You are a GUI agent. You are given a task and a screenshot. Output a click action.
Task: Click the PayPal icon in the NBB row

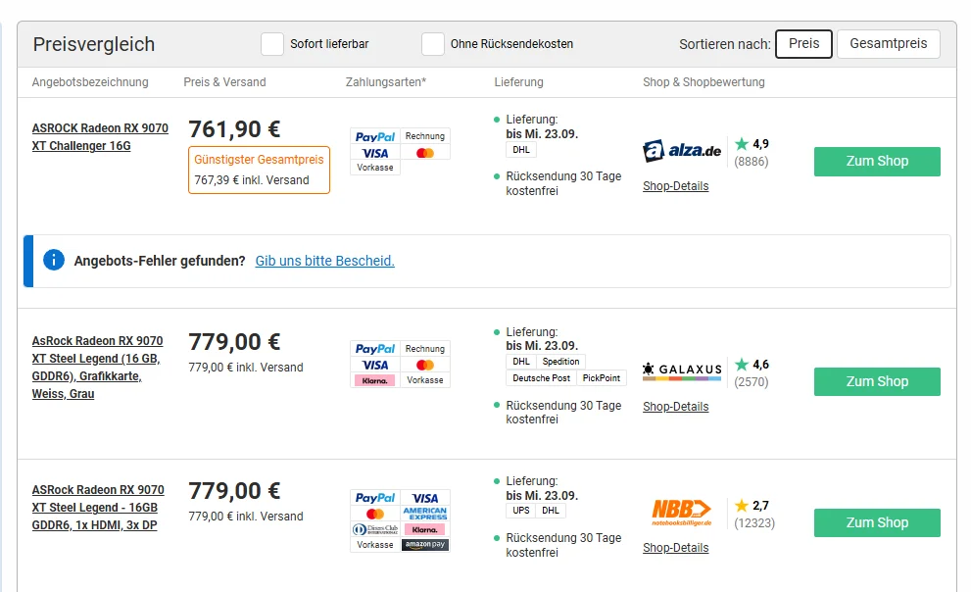(x=375, y=498)
